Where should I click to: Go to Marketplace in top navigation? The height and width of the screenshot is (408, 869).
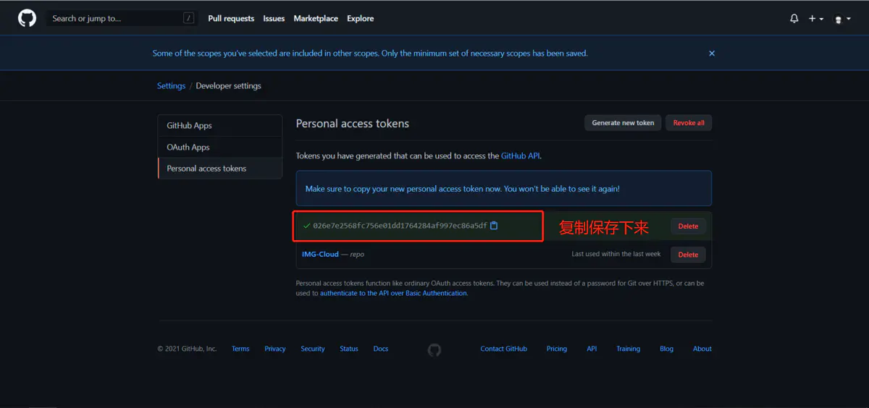tap(316, 19)
